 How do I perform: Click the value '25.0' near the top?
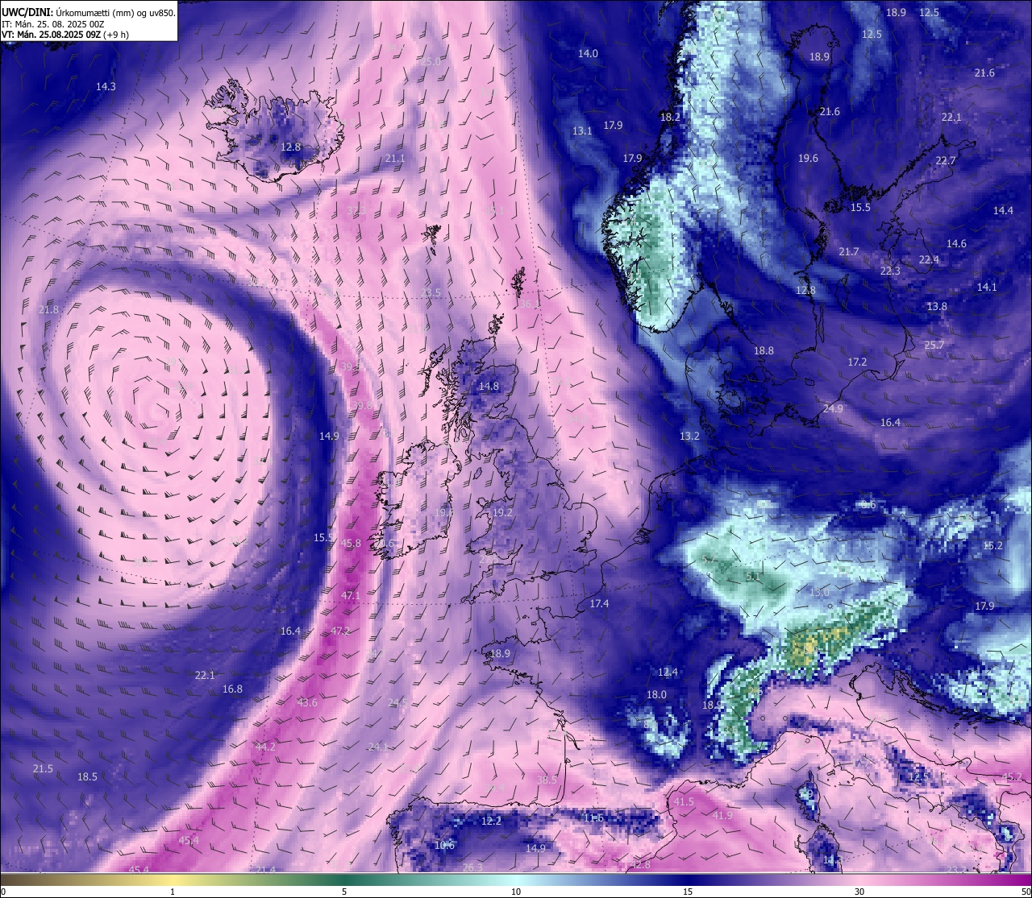[431, 62]
